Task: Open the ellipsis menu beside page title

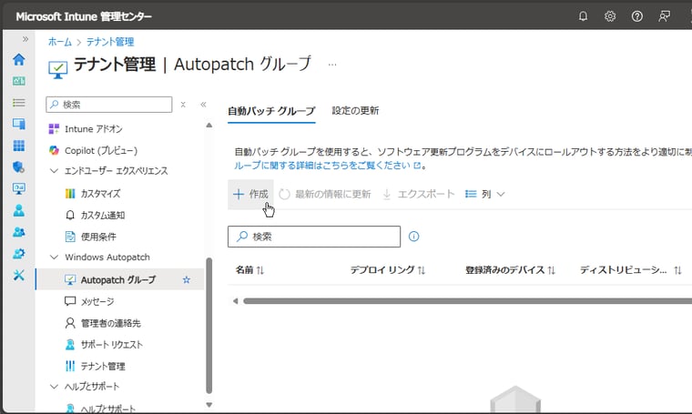Action: pyautogui.click(x=332, y=65)
